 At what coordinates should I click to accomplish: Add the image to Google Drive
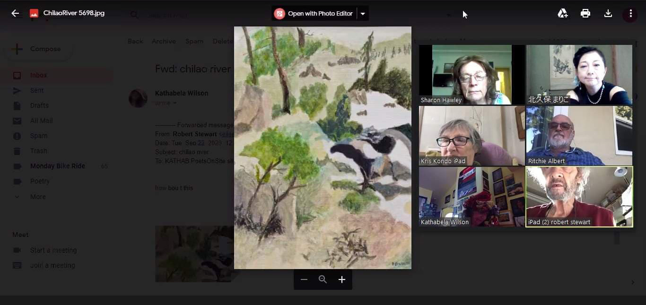tap(563, 13)
